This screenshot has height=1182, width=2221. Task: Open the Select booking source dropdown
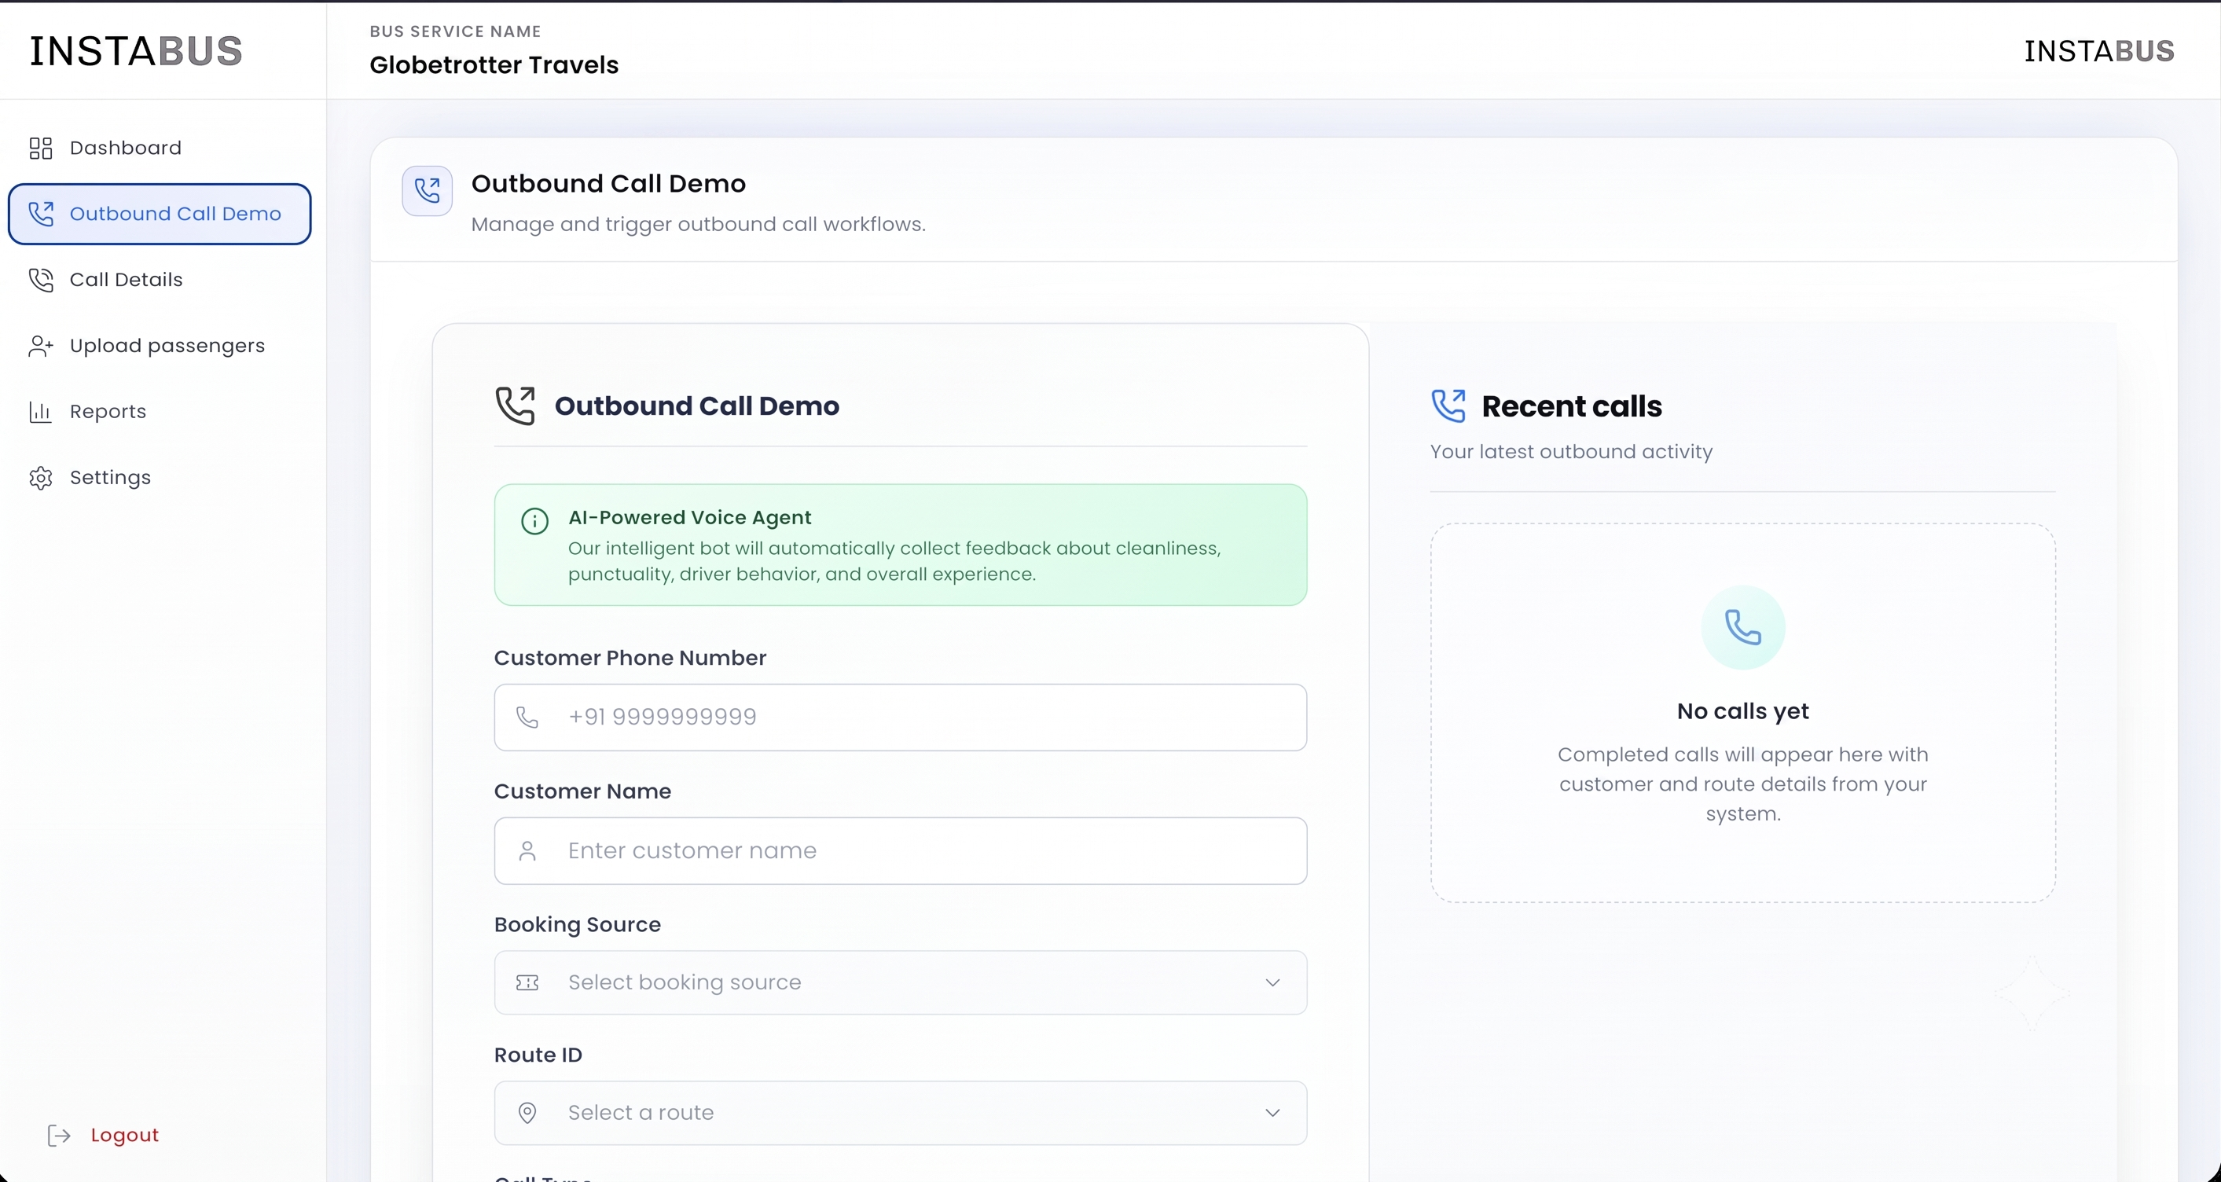tap(900, 983)
